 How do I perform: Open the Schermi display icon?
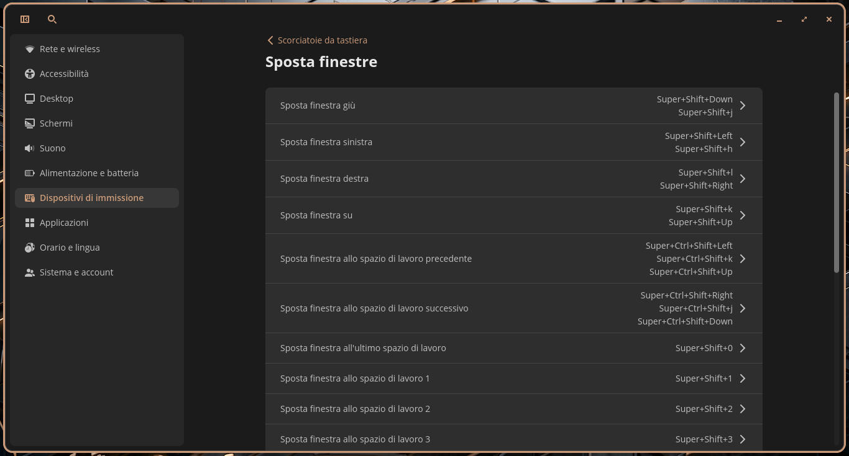[29, 123]
